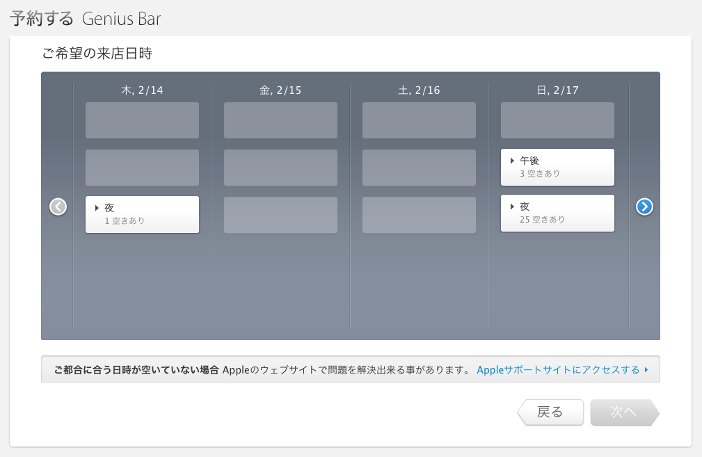Image resolution: width=702 pixels, height=457 pixels.
Task: Click the 予約する Genius Bar page title
Action: [x=86, y=19]
